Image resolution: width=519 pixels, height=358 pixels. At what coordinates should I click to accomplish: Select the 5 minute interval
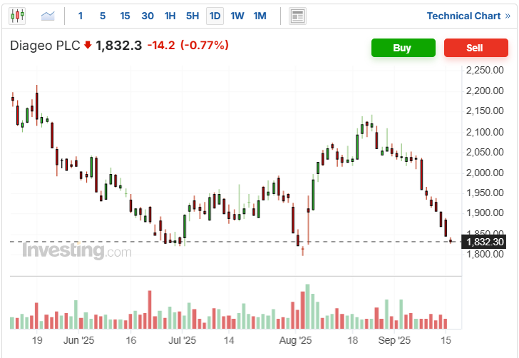[x=103, y=16]
